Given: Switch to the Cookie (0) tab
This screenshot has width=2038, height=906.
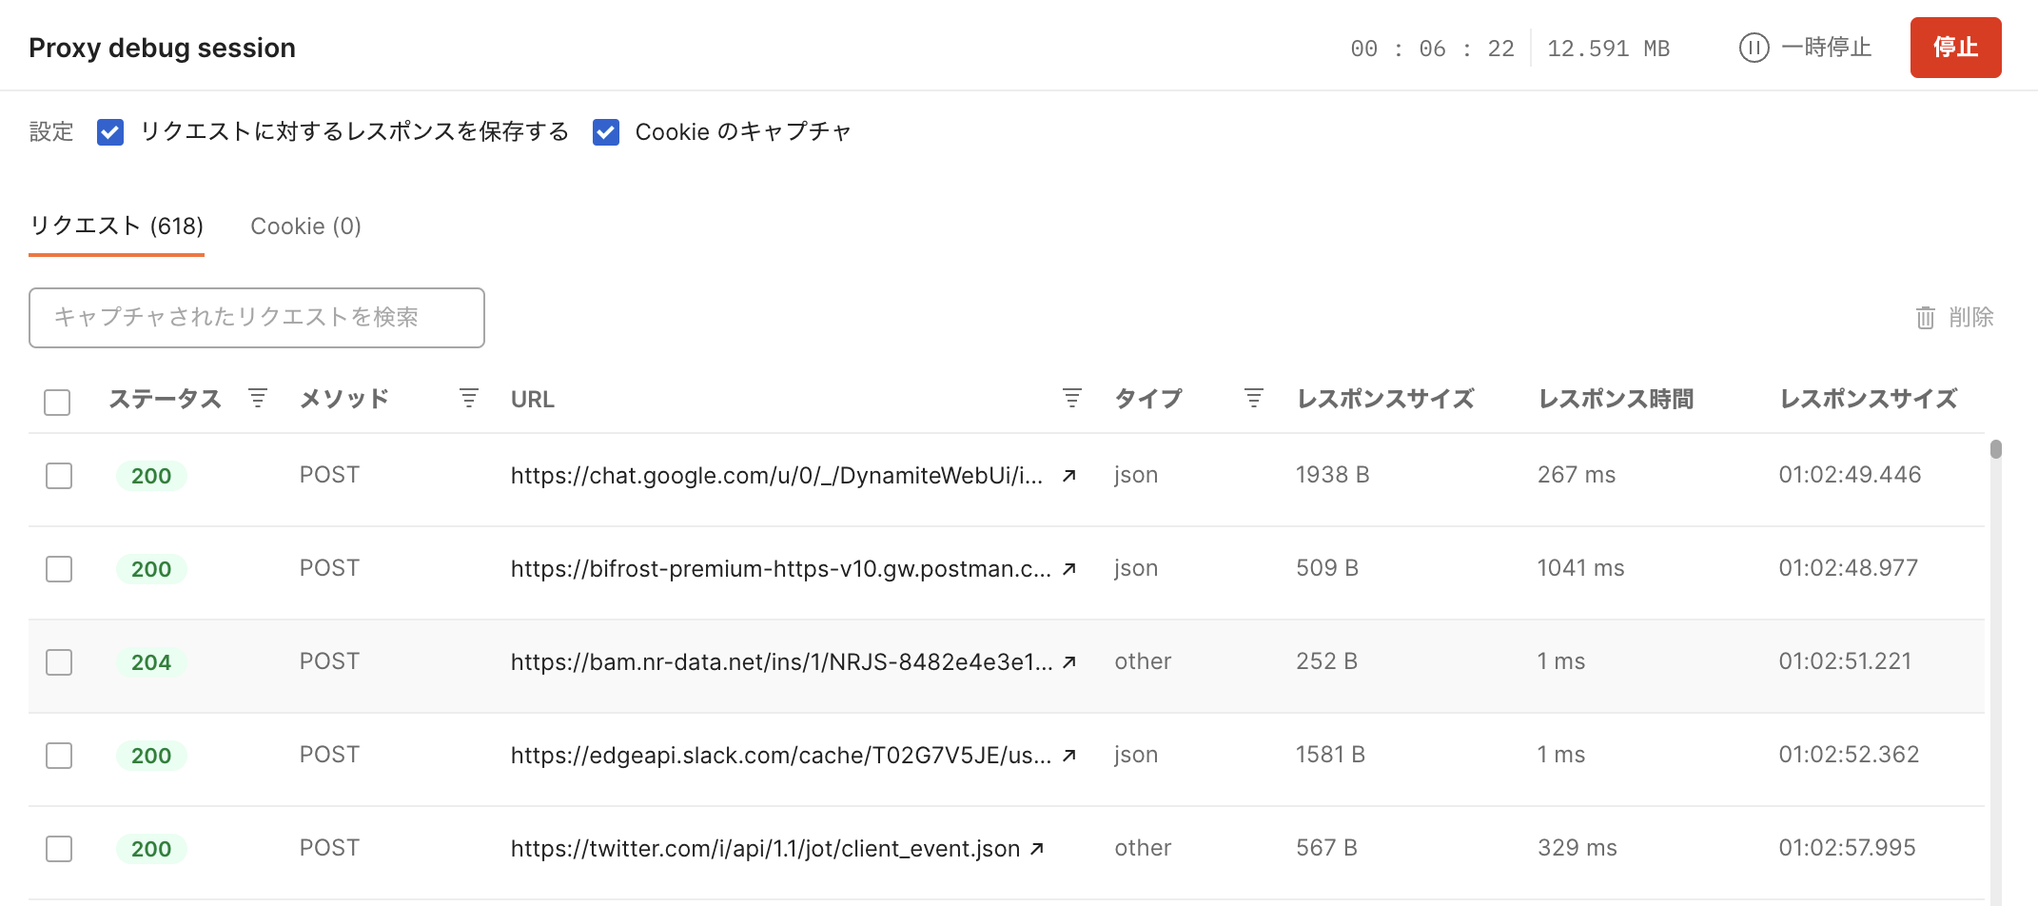Looking at the screenshot, I should coord(305,226).
